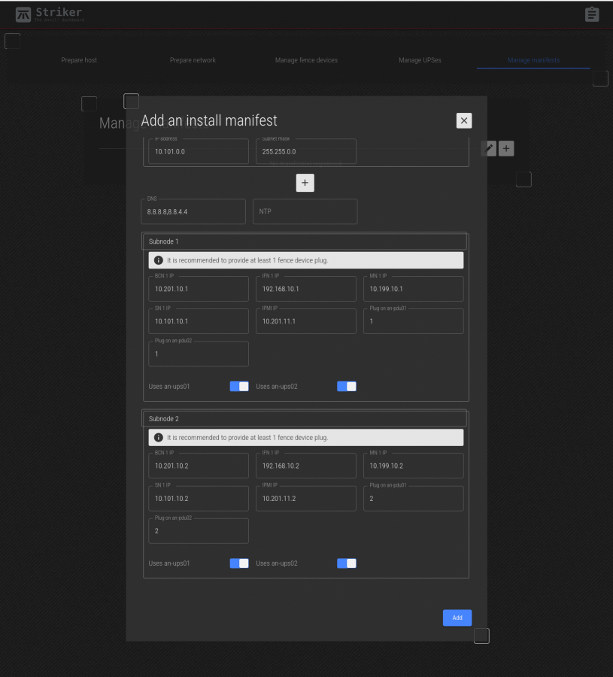Click the Striker logo icon
The width and height of the screenshot is (613, 677).
pos(23,14)
